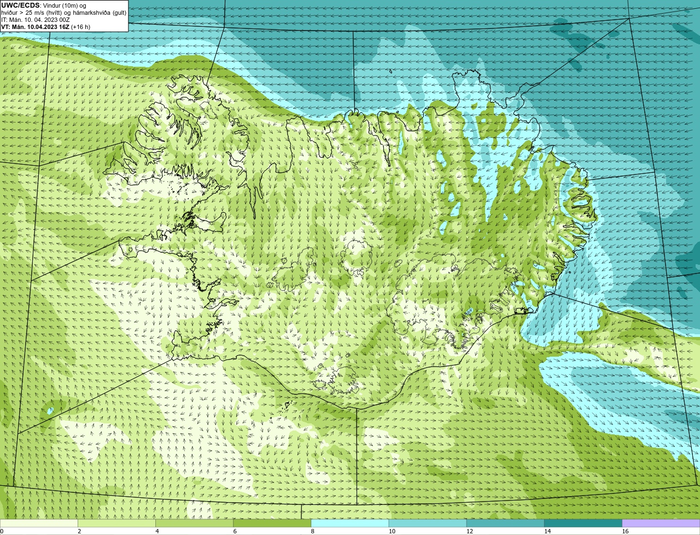This screenshot has height=535, width=700.
Task: Choose the 10–12 m/s legend color swatch
Action: click(428, 523)
